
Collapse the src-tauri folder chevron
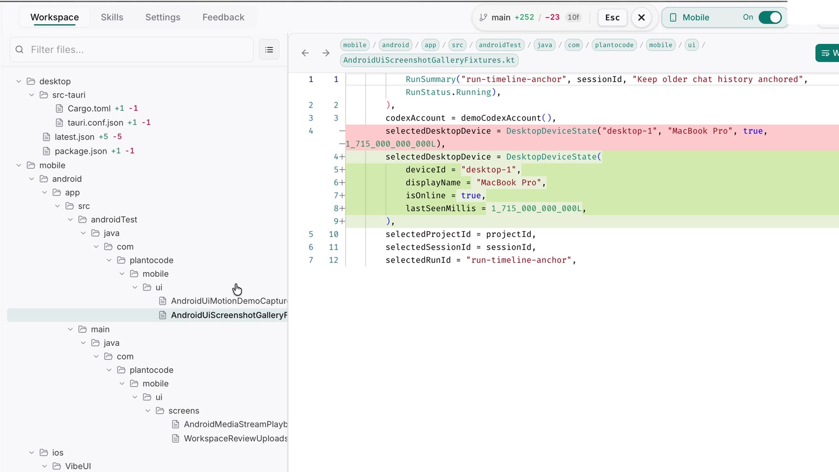click(31, 95)
